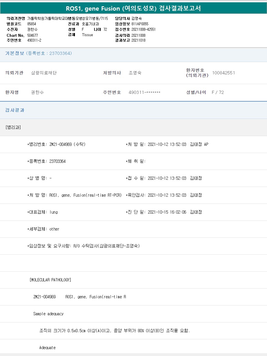Image resolution: width=267 pixels, height=356 pixels.
Task: Click the '*육안검사' timestamp line
Action: (164, 195)
